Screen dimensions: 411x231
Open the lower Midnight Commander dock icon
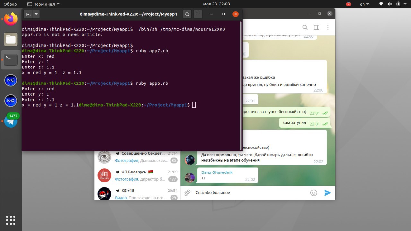(x=11, y=101)
